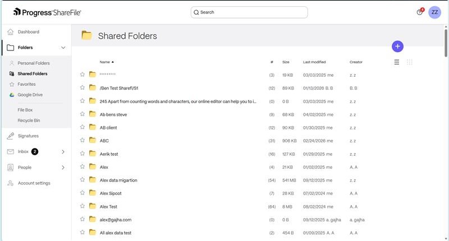Open Alex data migartion folder name
This screenshot has width=449, height=241.
click(118, 180)
